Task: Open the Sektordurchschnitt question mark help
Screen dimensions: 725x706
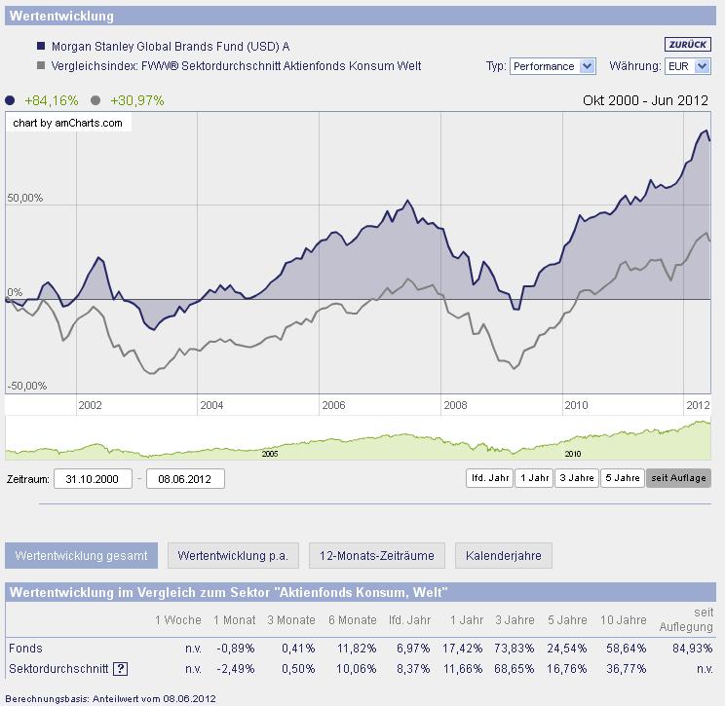Action: coord(121,669)
